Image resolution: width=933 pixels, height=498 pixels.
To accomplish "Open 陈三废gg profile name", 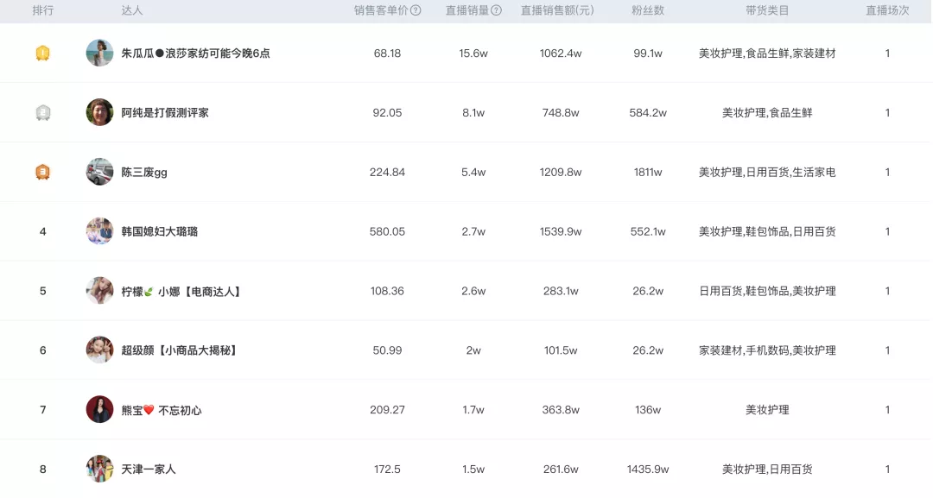I will coord(144,173).
